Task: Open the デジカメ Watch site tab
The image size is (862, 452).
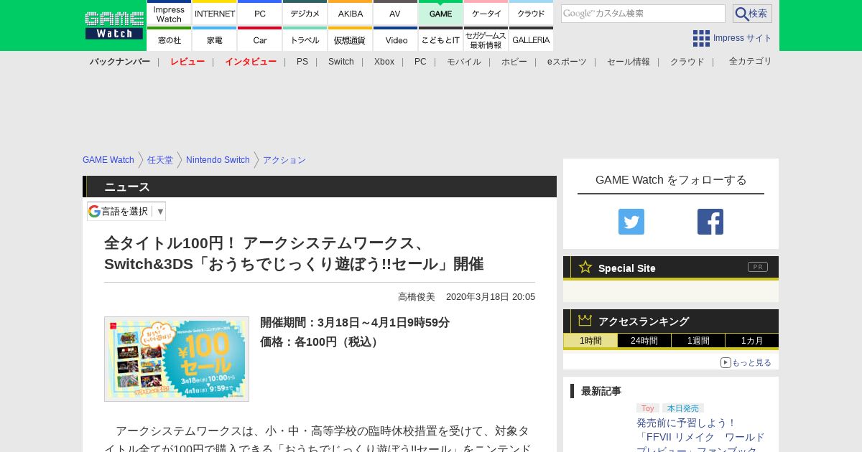Action: pos(305,13)
